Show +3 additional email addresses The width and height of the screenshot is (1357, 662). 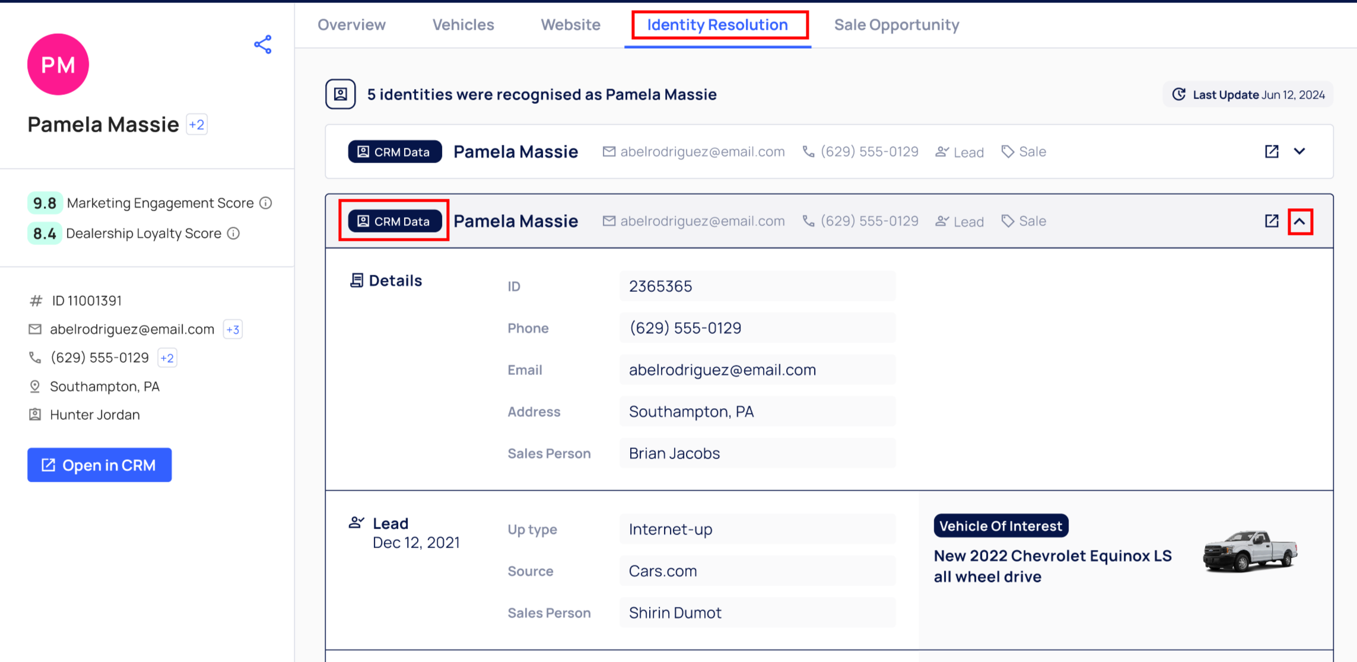(x=233, y=329)
